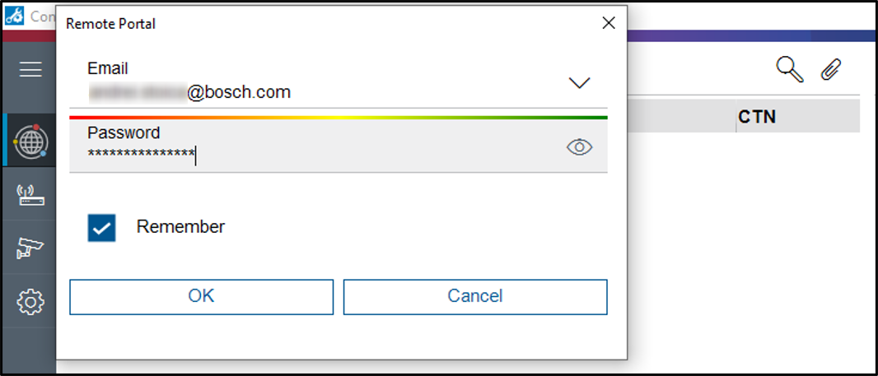The height and width of the screenshot is (376, 878).
Task: Focus the Password input field
Action: tap(313, 153)
